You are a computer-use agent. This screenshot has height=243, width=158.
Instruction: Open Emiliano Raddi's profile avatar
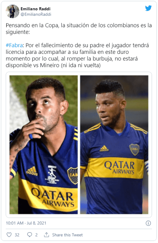click(13, 11)
